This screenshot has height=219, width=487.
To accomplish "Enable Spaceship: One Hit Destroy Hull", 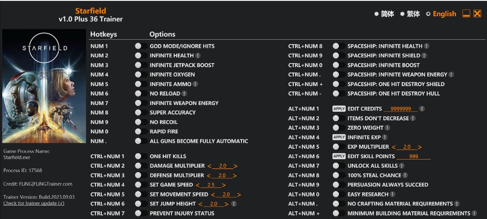I will tap(339, 93).
